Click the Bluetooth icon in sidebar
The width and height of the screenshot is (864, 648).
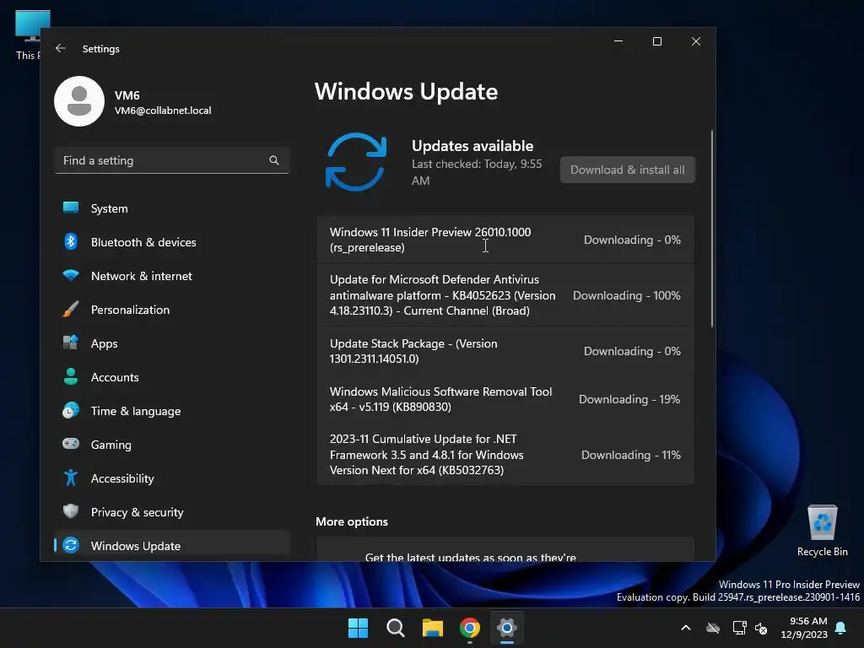click(71, 241)
